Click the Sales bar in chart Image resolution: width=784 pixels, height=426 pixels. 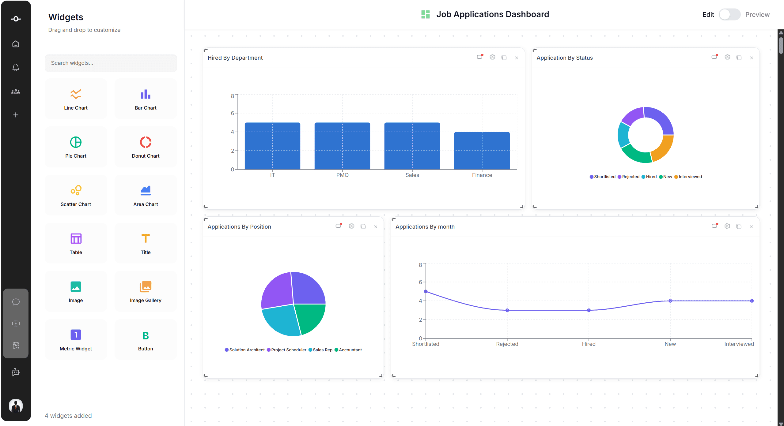click(x=412, y=146)
